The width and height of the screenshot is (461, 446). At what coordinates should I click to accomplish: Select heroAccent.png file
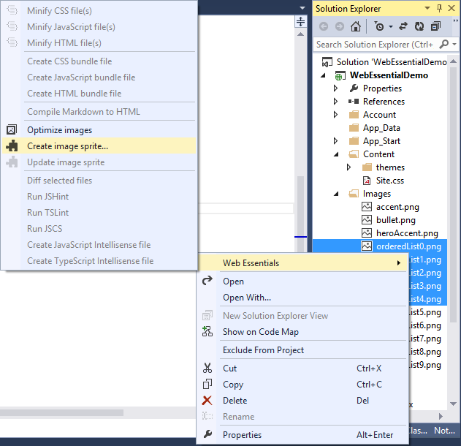click(407, 233)
